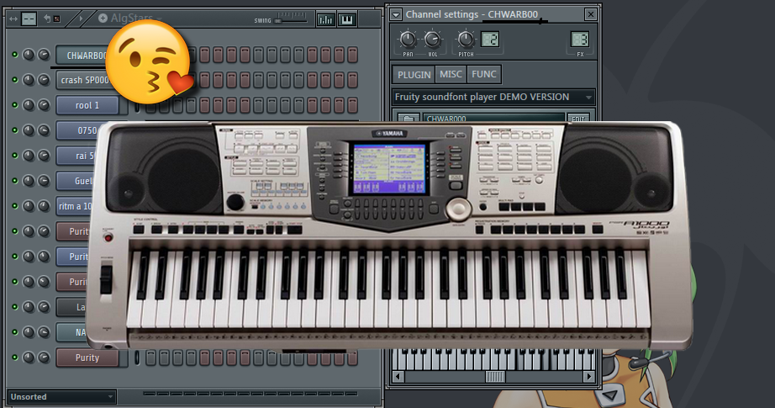Viewport: 775px width, 408px height.
Task: Open the Channel settings menu arrow
Action: coord(396,14)
